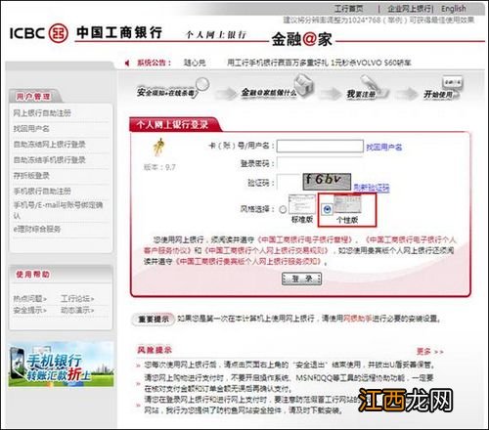This screenshot has height=430, width=489.
Task: Click the 找回用户名 link beside username field
Action: [384, 148]
